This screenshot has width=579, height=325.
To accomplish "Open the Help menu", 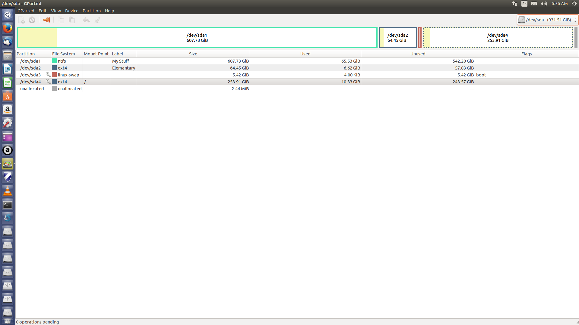I will point(109,11).
